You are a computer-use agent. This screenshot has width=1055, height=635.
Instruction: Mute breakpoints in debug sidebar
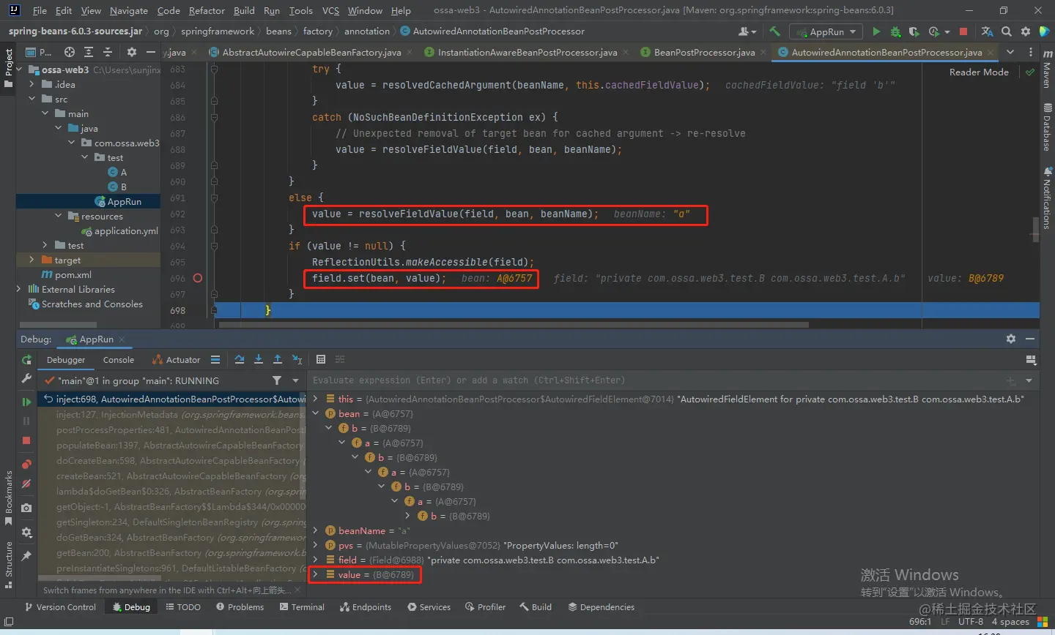point(26,484)
